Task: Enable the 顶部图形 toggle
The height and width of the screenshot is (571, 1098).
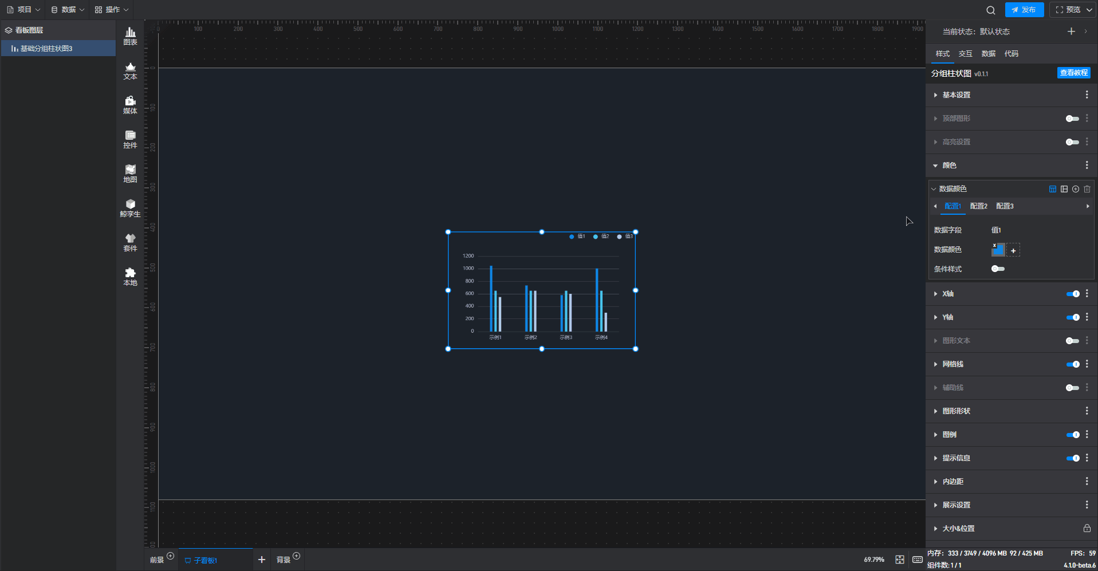Action: (x=1072, y=119)
